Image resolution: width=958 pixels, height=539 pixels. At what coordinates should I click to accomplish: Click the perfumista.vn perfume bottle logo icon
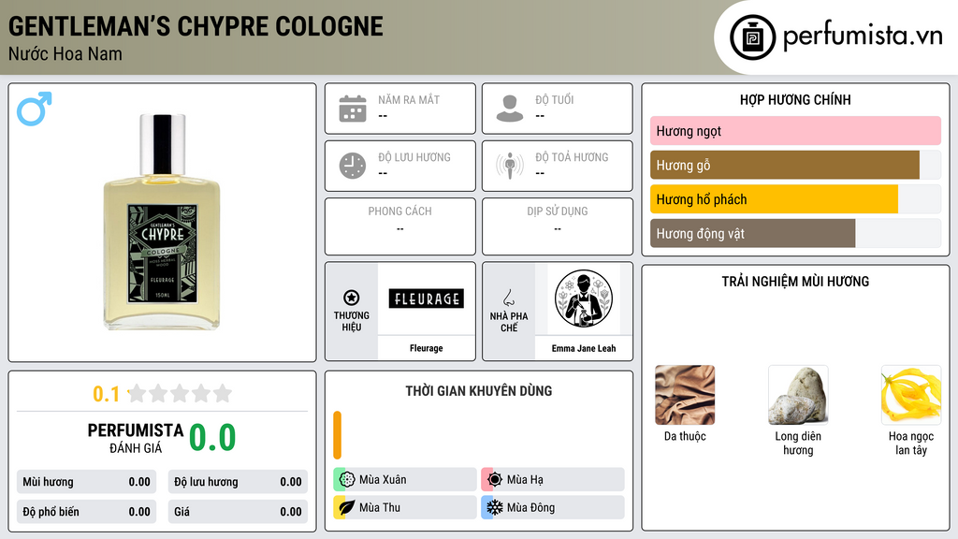point(752,37)
